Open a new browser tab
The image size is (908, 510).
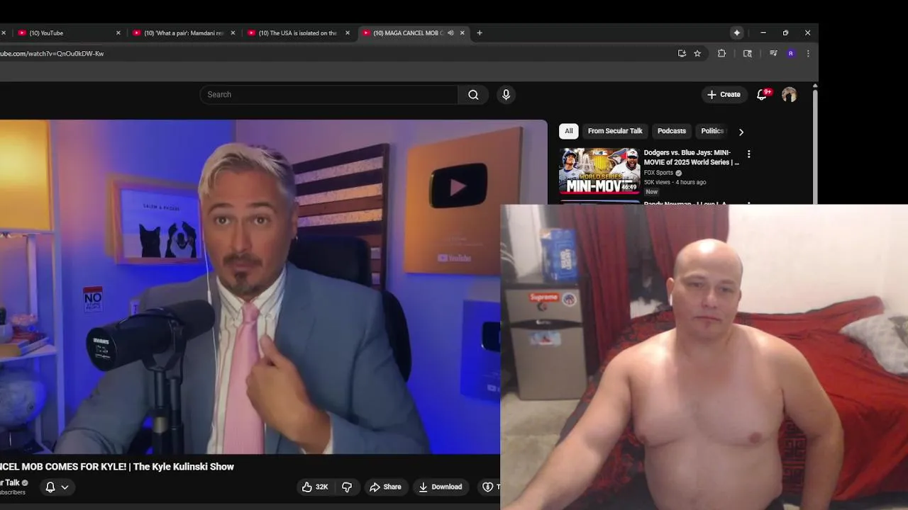coord(480,33)
